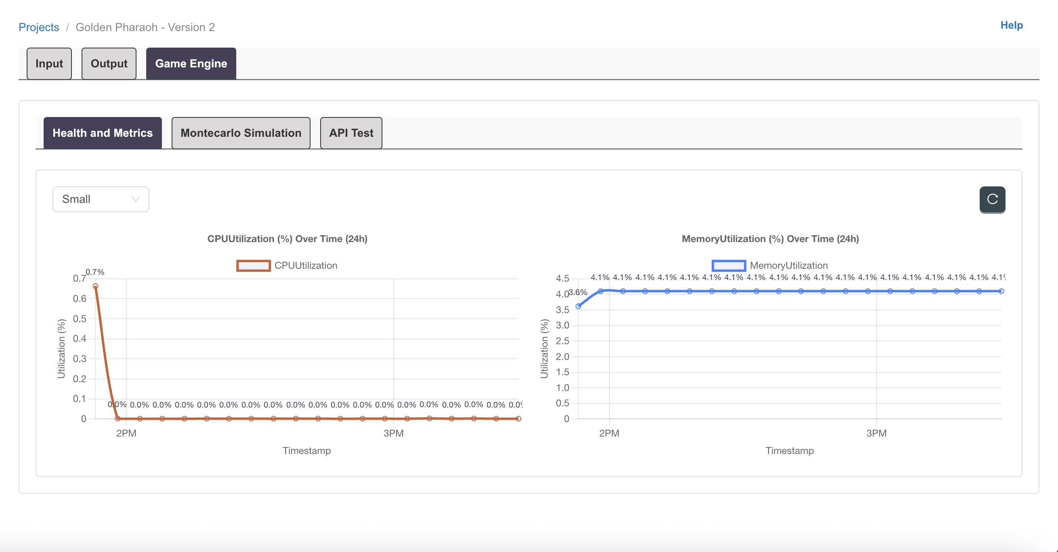Go to Projects breadcrumb link
Viewport: 1058px width, 552px height.
pos(39,27)
